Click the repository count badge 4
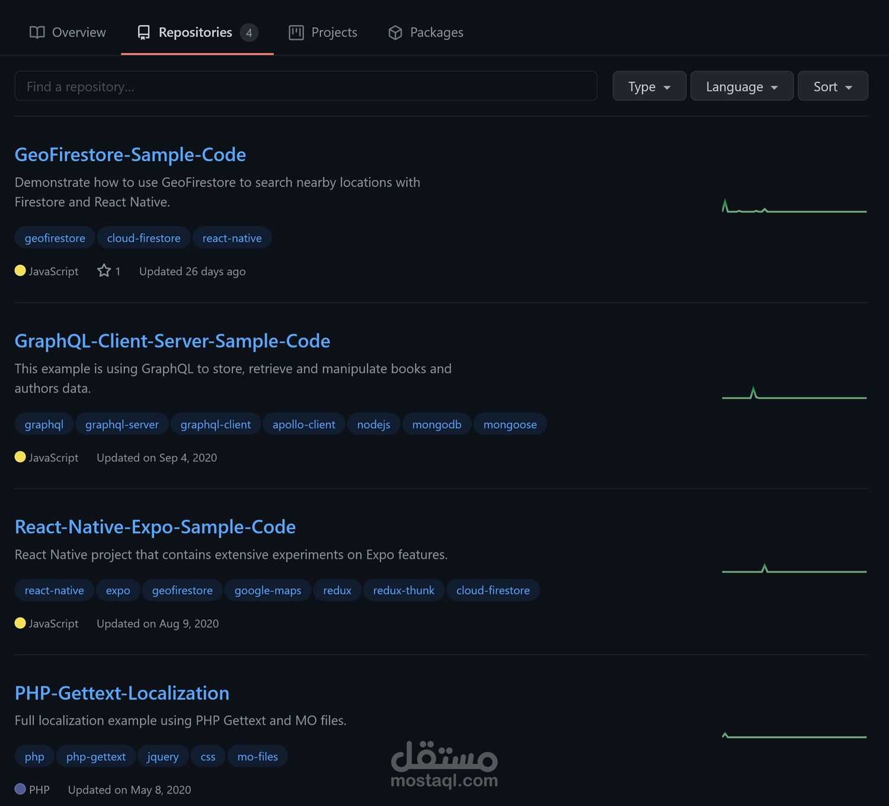889x806 pixels. 249,33
